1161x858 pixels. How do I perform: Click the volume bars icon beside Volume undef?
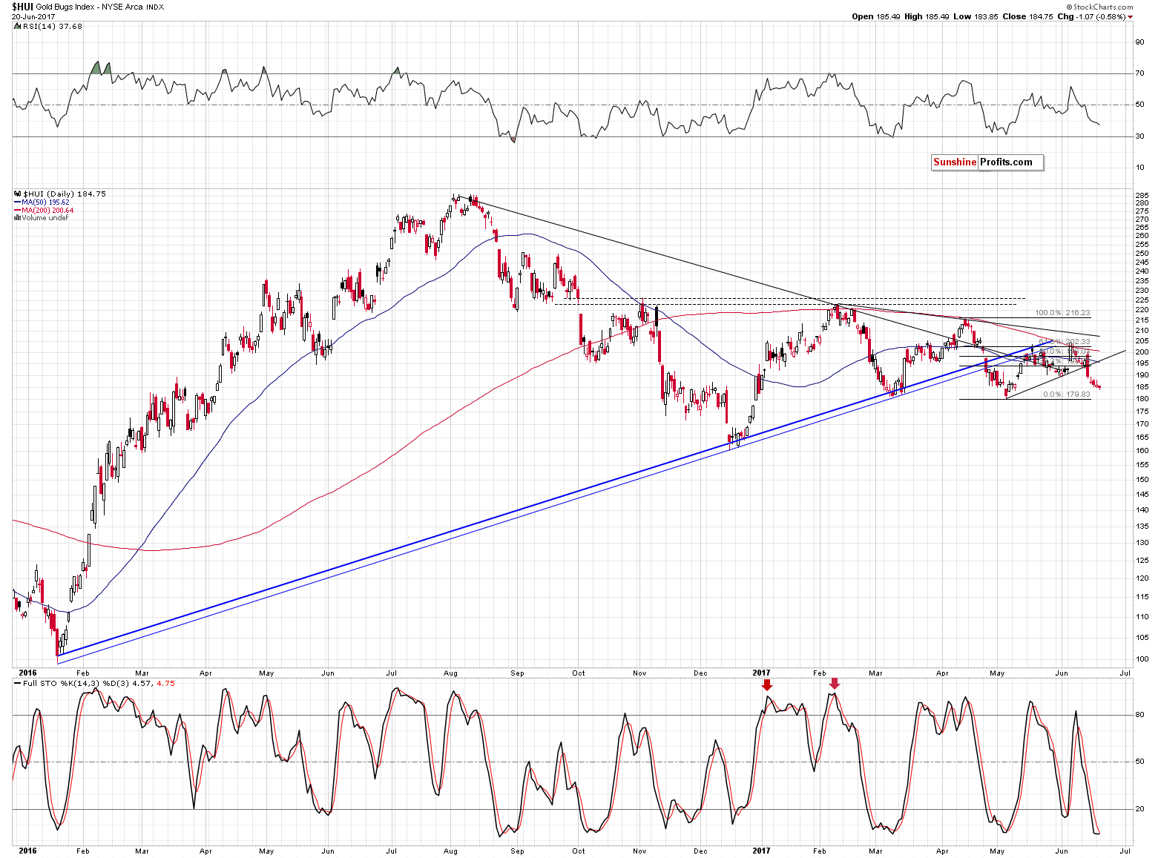point(18,218)
